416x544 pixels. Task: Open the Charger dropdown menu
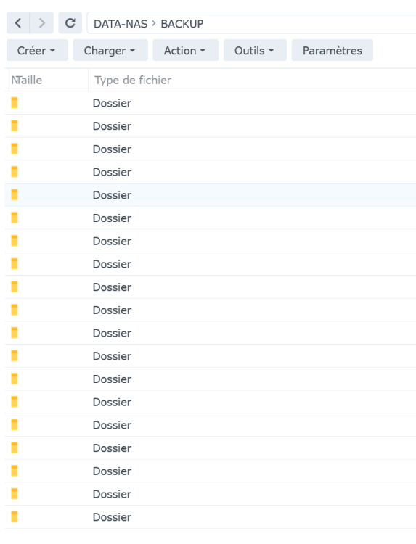(x=110, y=50)
